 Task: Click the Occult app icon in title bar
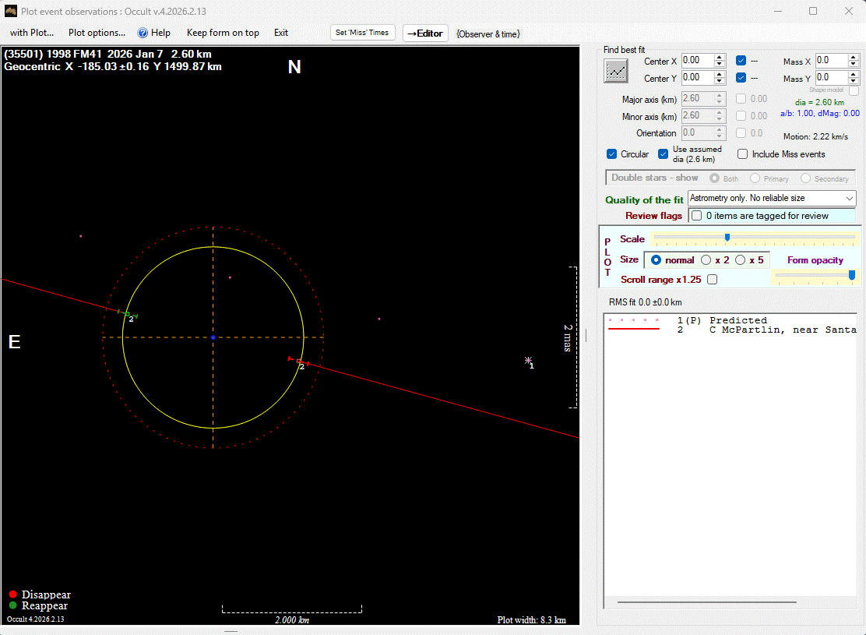tap(11, 12)
